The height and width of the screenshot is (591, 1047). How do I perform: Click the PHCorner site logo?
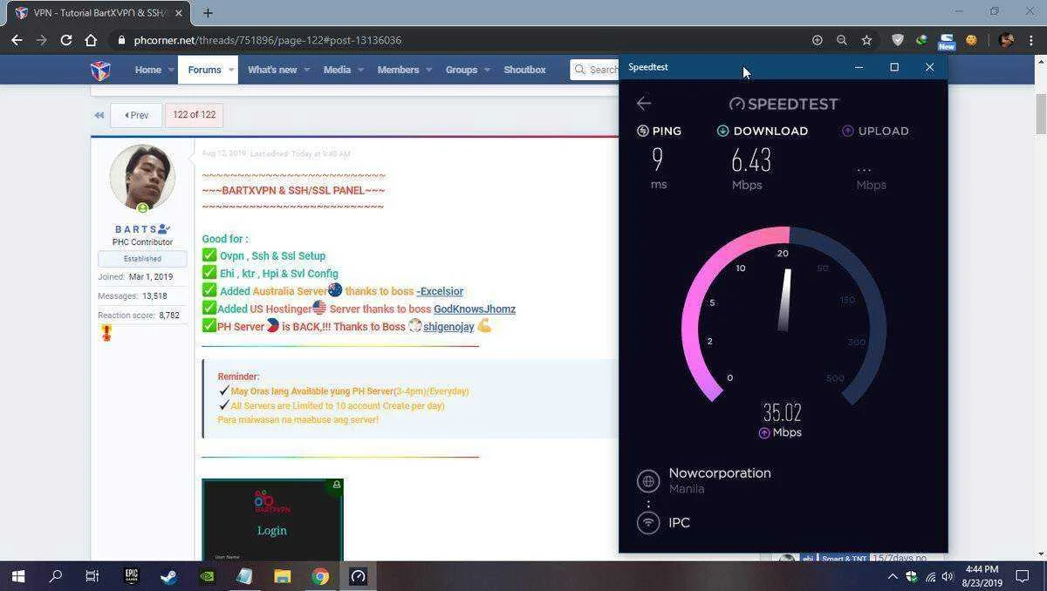point(100,70)
